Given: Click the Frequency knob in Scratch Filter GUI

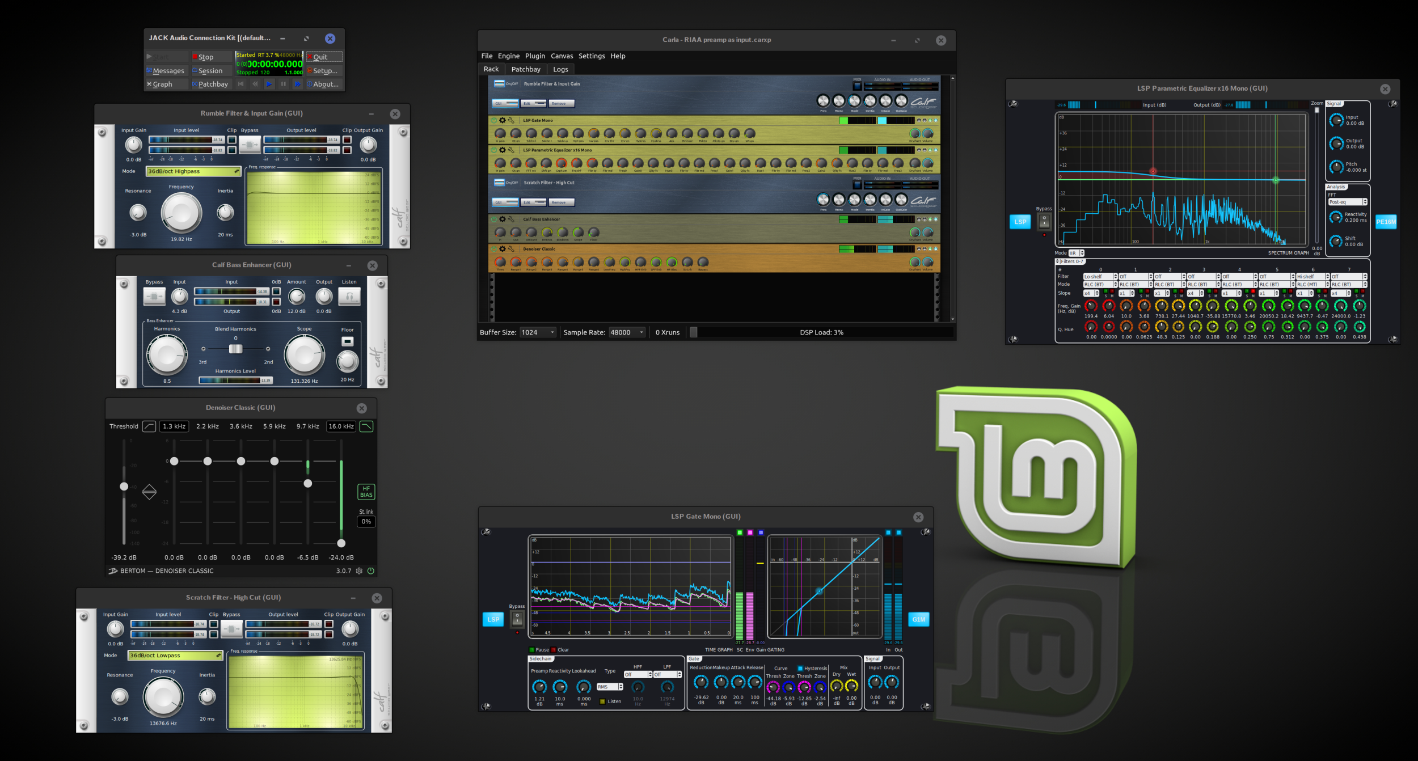Looking at the screenshot, I should (x=163, y=697).
